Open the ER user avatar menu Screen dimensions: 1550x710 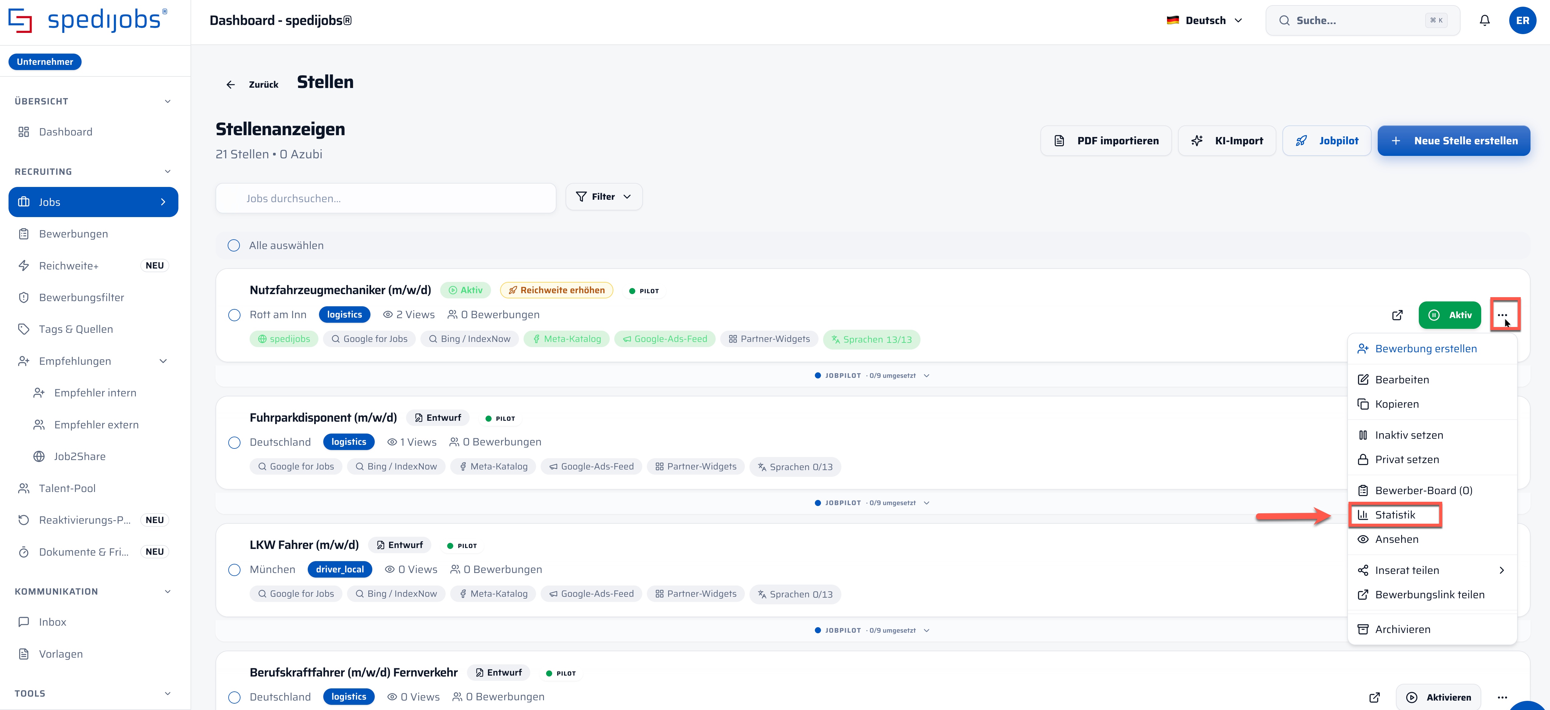coord(1522,20)
